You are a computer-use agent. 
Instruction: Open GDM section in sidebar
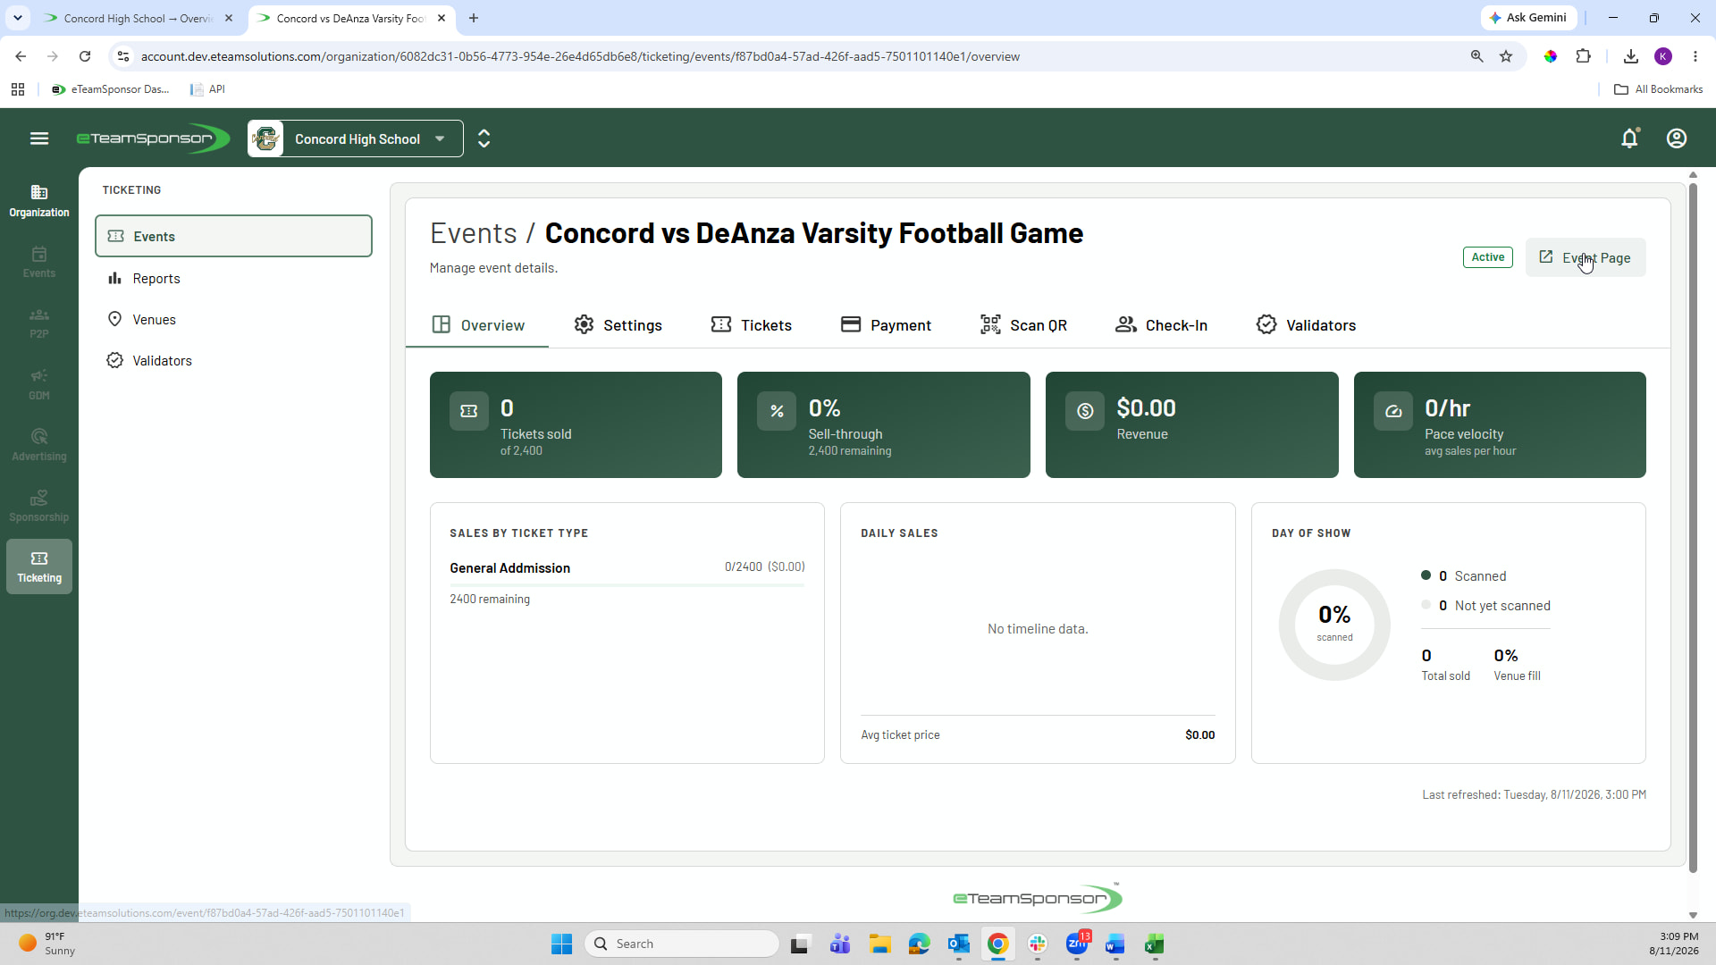click(x=39, y=384)
